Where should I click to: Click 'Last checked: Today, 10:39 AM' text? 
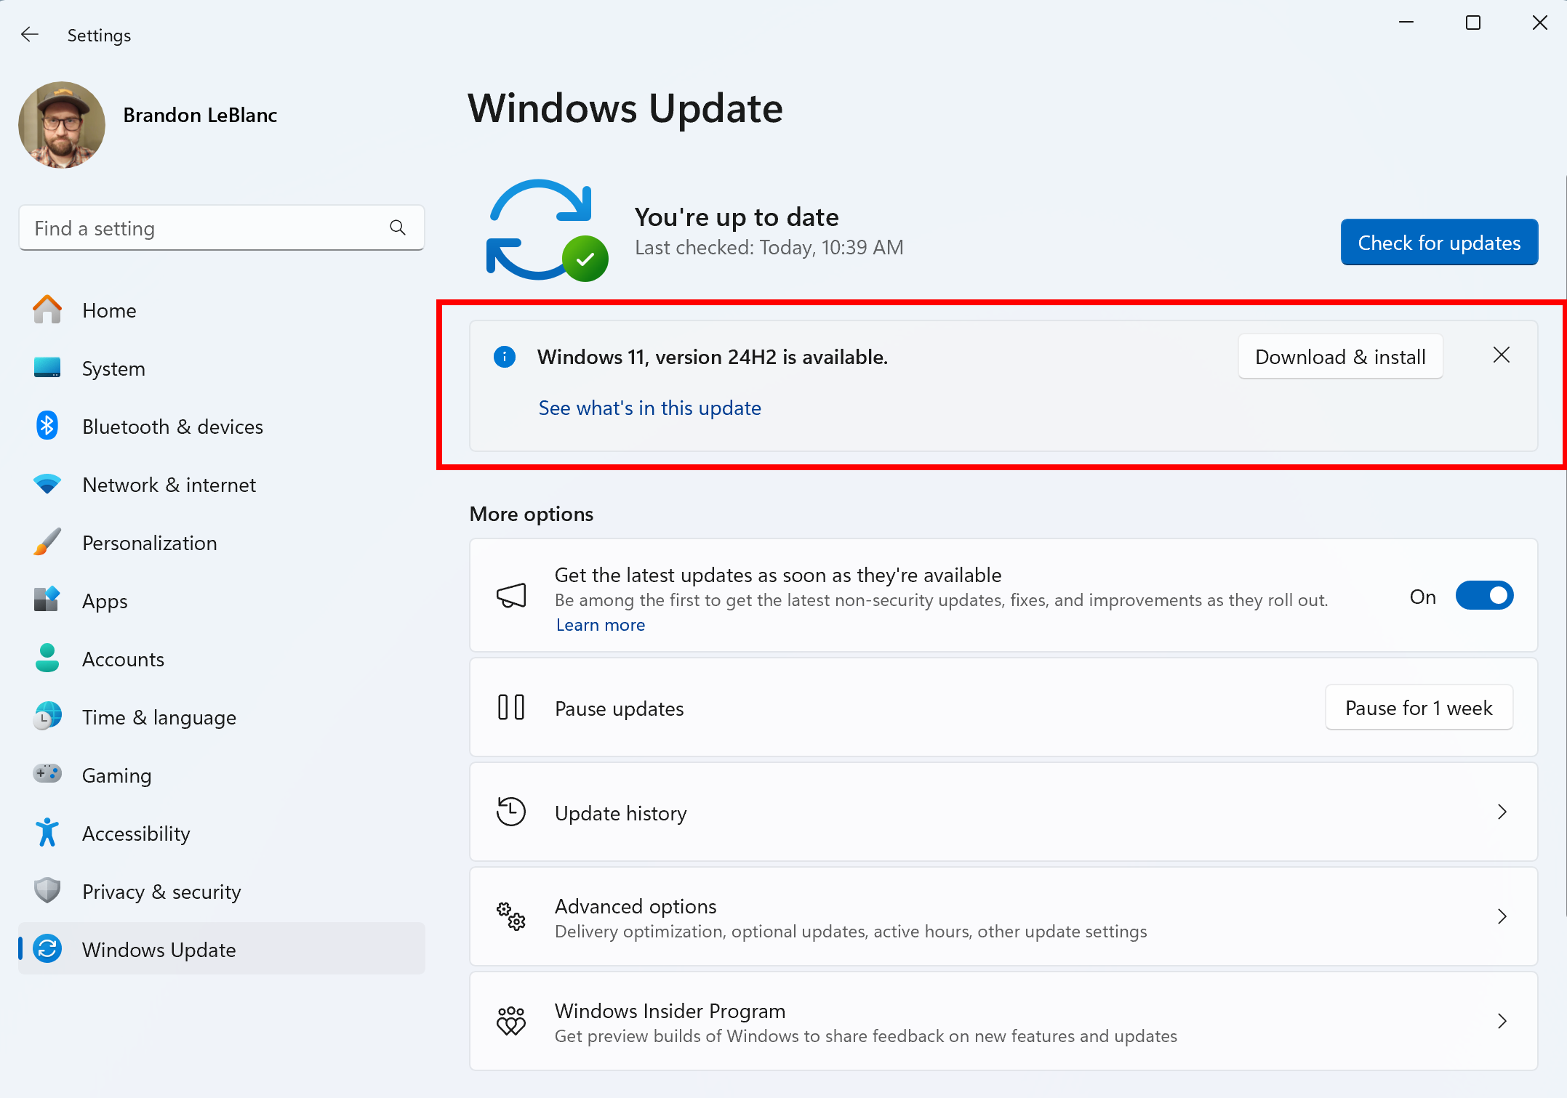tap(769, 248)
